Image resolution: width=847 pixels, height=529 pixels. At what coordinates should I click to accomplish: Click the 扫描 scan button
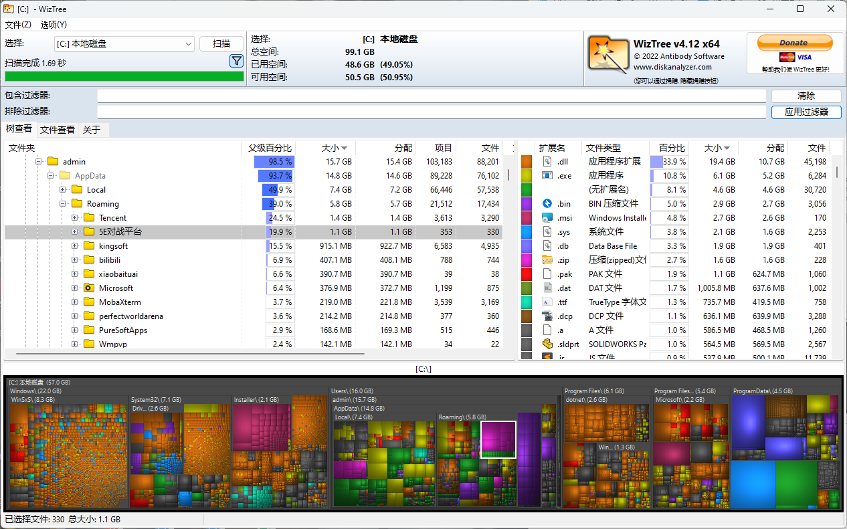tap(221, 44)
